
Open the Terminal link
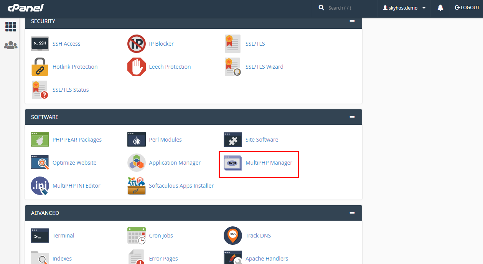point(63,236)
